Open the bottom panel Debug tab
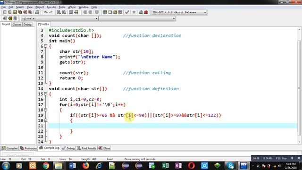Screen dimensions: 302x170 pos(68,148)
